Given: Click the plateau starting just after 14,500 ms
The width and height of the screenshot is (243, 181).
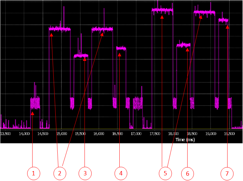Looking at the screenshot, I should pos(60,29).
